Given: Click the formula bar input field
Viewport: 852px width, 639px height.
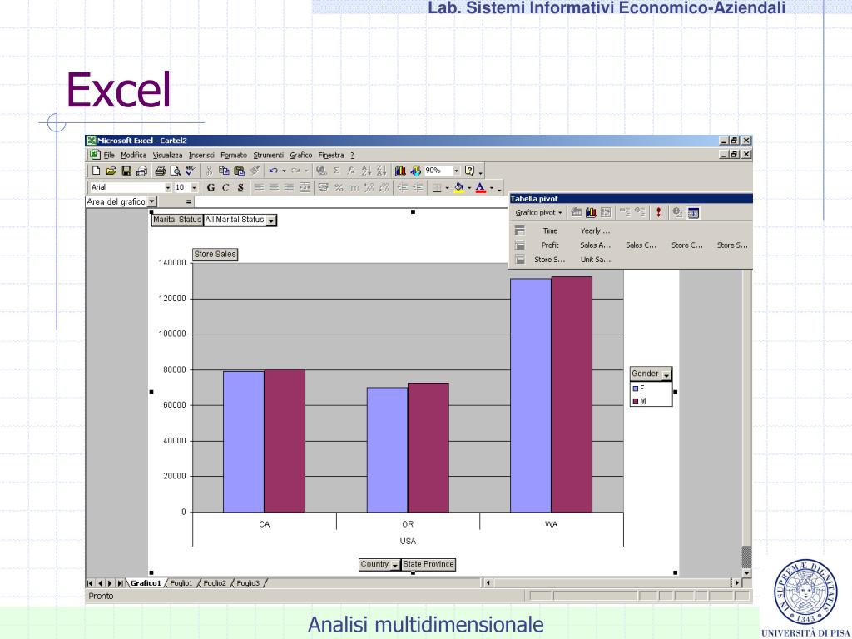Looking at the screenshot, I should coord(351,201).
